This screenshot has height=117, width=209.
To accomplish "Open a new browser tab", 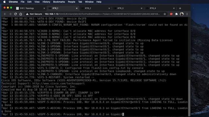I will tap(180, 8).
